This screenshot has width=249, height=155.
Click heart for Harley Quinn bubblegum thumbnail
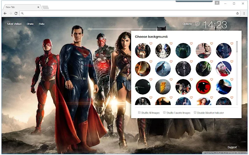tap(232, 61)
